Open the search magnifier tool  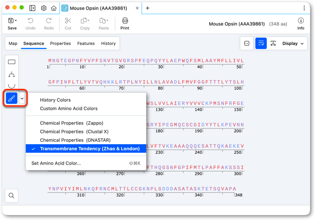(x=12, y=195)
